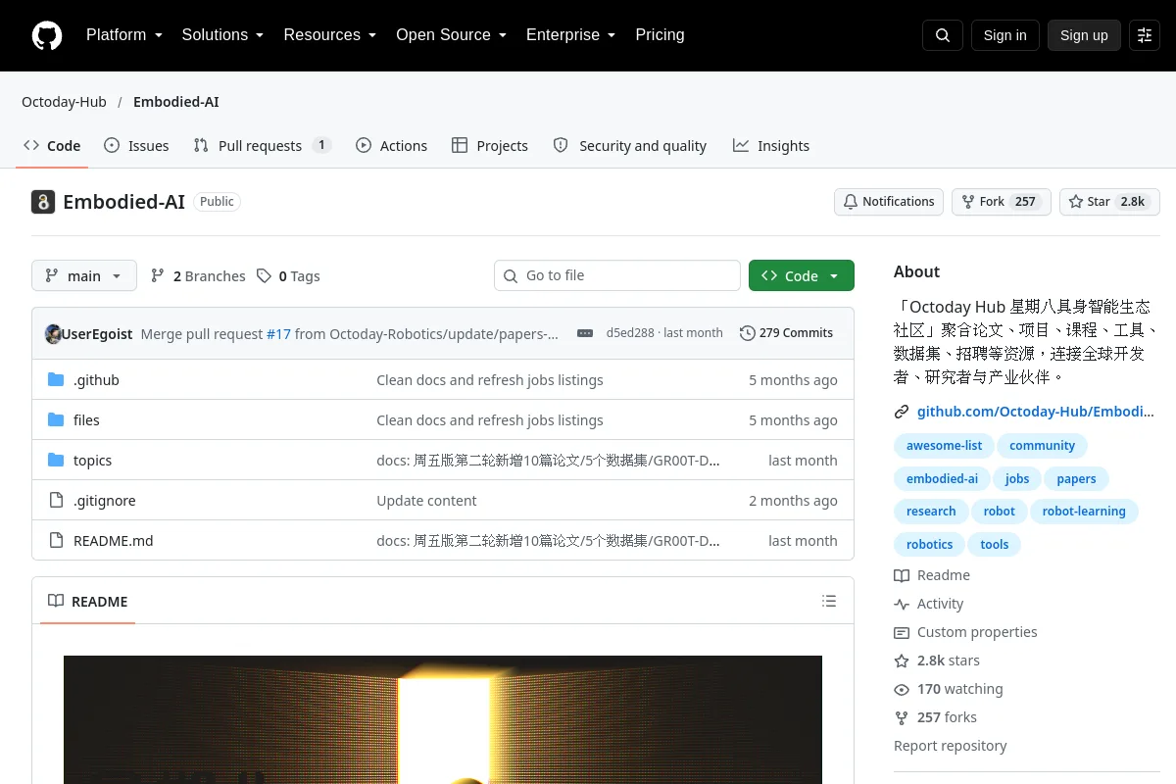Open the topics folder
Image resolution: width=1176 pixels, height=784 pixels.
click(92, 461)
